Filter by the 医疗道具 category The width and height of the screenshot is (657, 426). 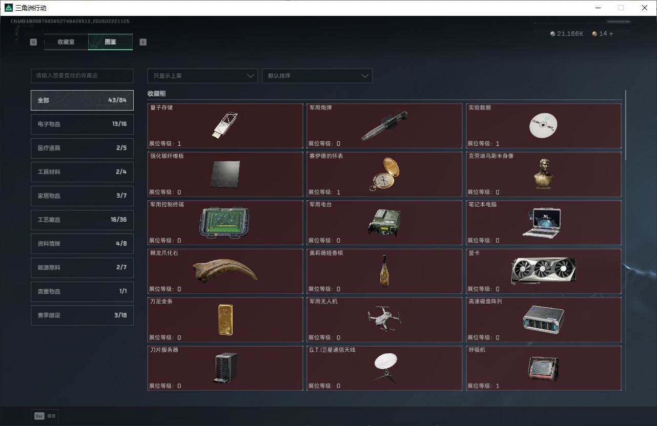pos(82,148)
